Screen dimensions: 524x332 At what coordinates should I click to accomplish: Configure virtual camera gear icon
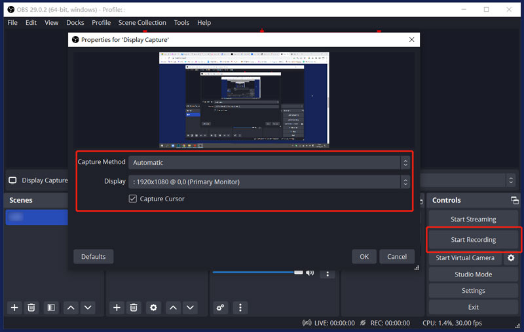click(x=511, y=257)
